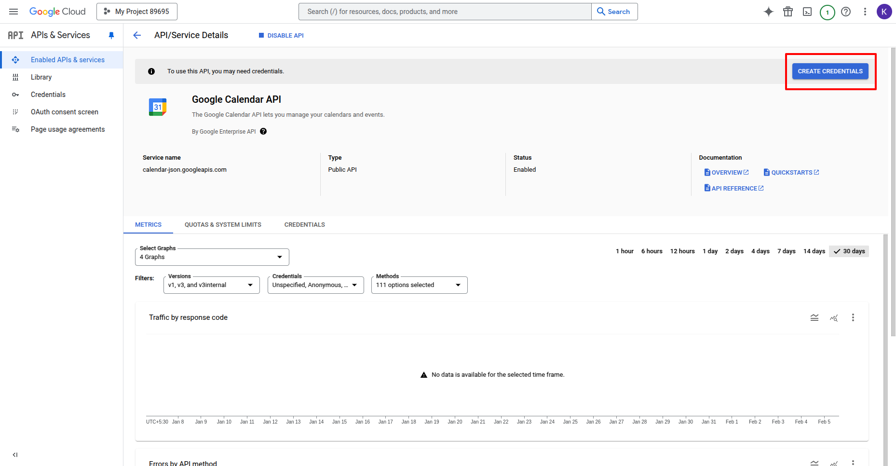This screenshot has height=466, width=896.
Task: Click the page vertical scrollbar
Action: point(893,193)
